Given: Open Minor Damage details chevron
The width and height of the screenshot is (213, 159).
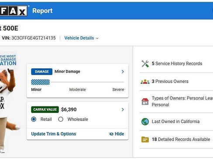Looking at the screenshot, I should [123, 72].
